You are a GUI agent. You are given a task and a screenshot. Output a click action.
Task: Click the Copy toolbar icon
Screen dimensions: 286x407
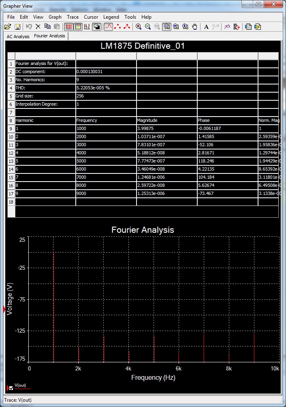click(47, 26)
